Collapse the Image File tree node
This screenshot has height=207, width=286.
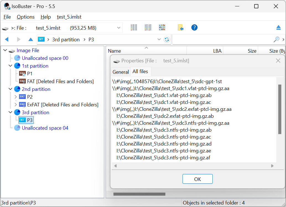click(x=5, y=50)
